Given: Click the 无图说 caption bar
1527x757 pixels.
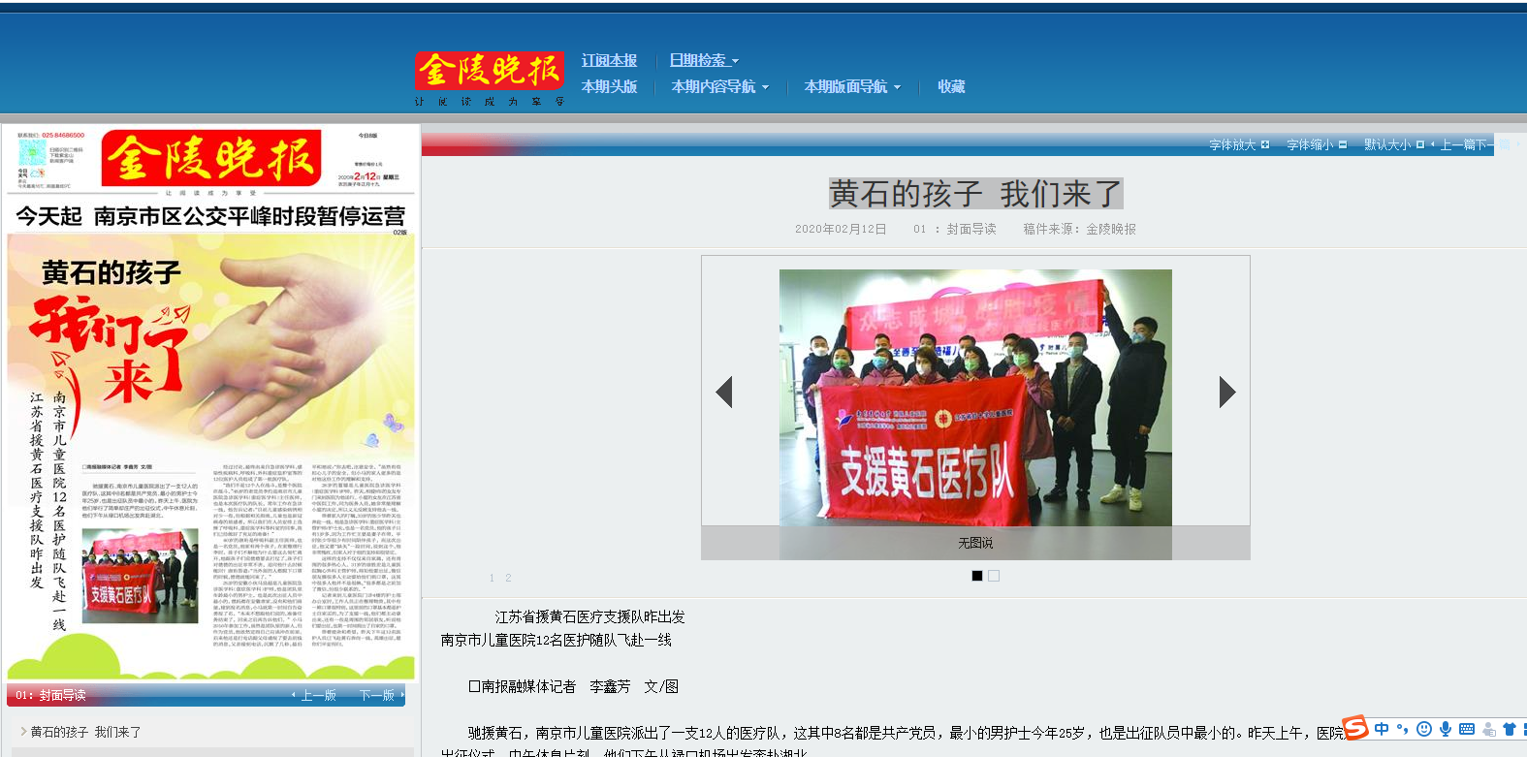Looking at the screenshot, I should pyautogui.click(x=975, y=543).
